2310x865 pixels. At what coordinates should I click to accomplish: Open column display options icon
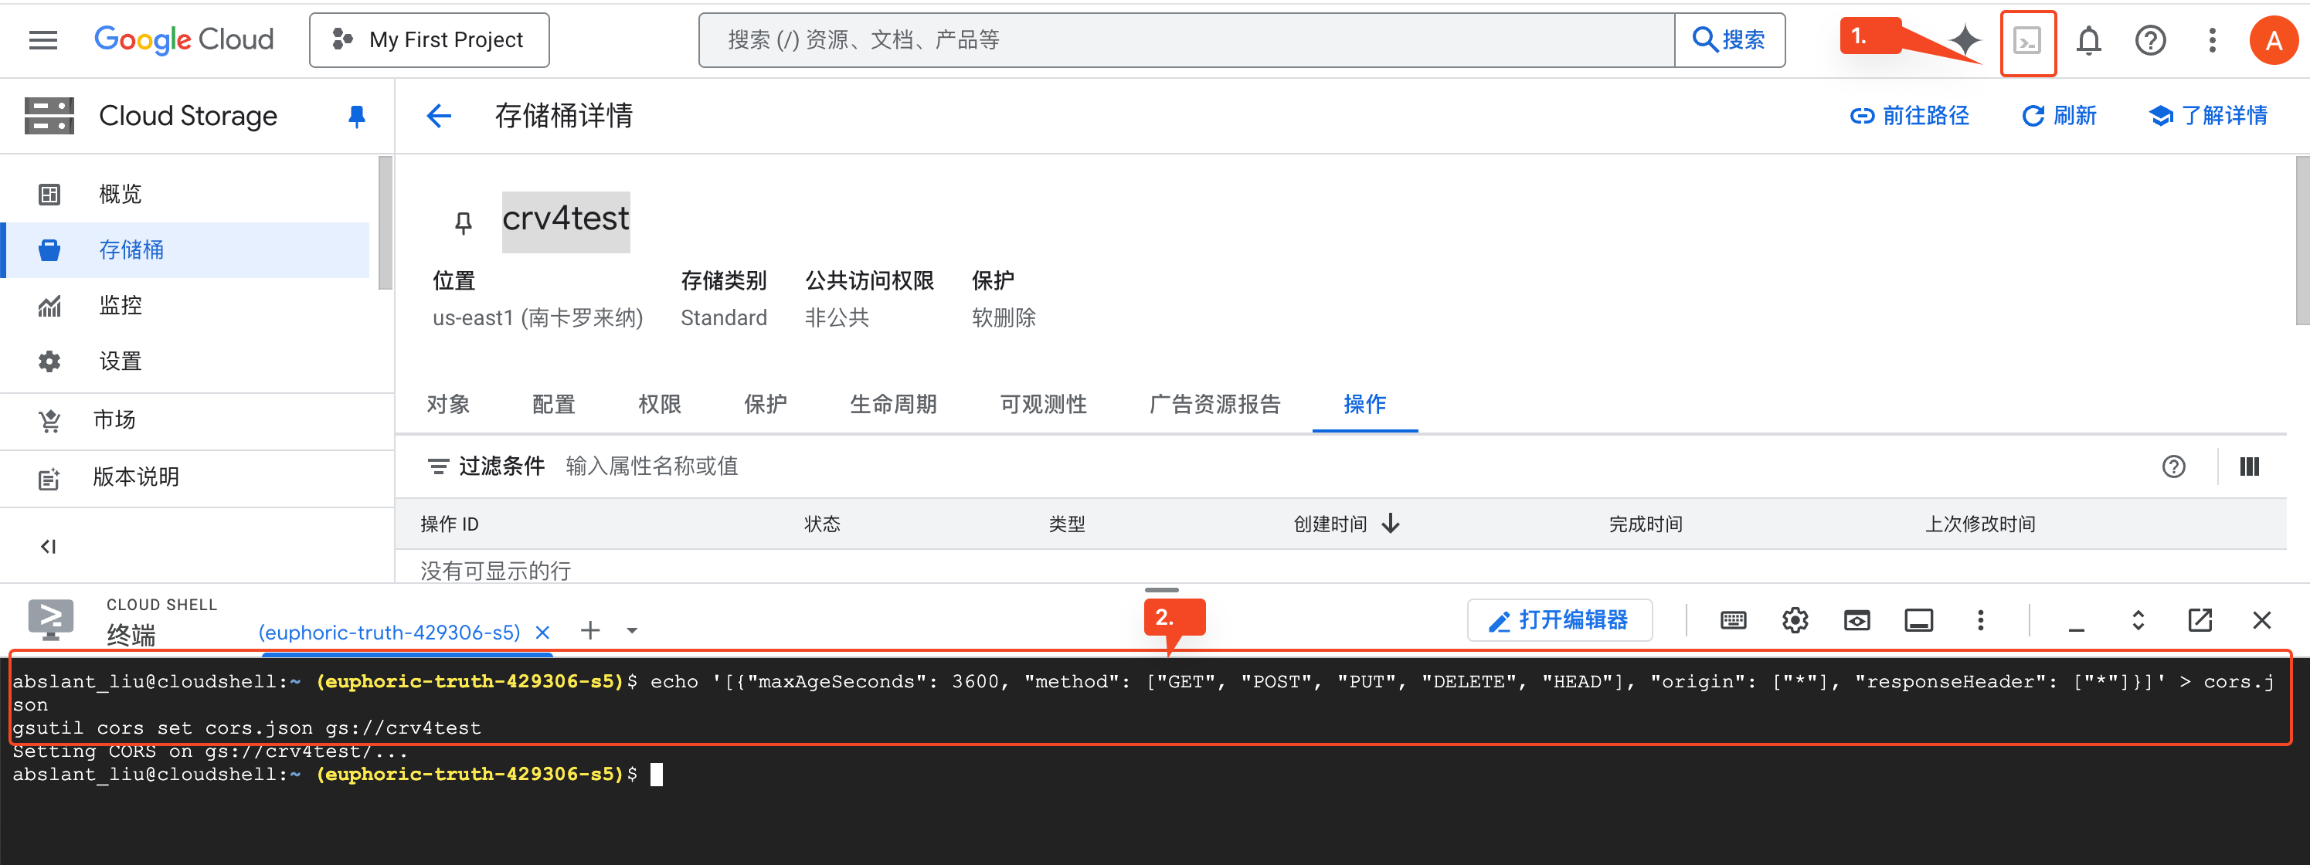(x=2248, y=467)
